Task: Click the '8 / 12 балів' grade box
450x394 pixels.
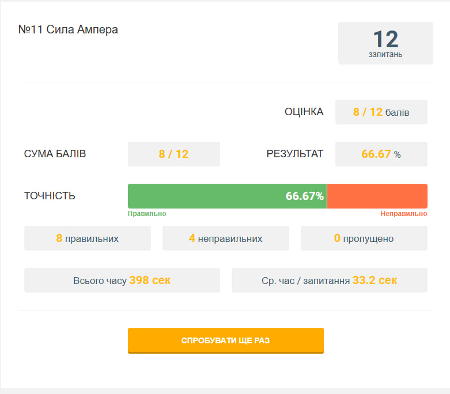Action: 381,112
